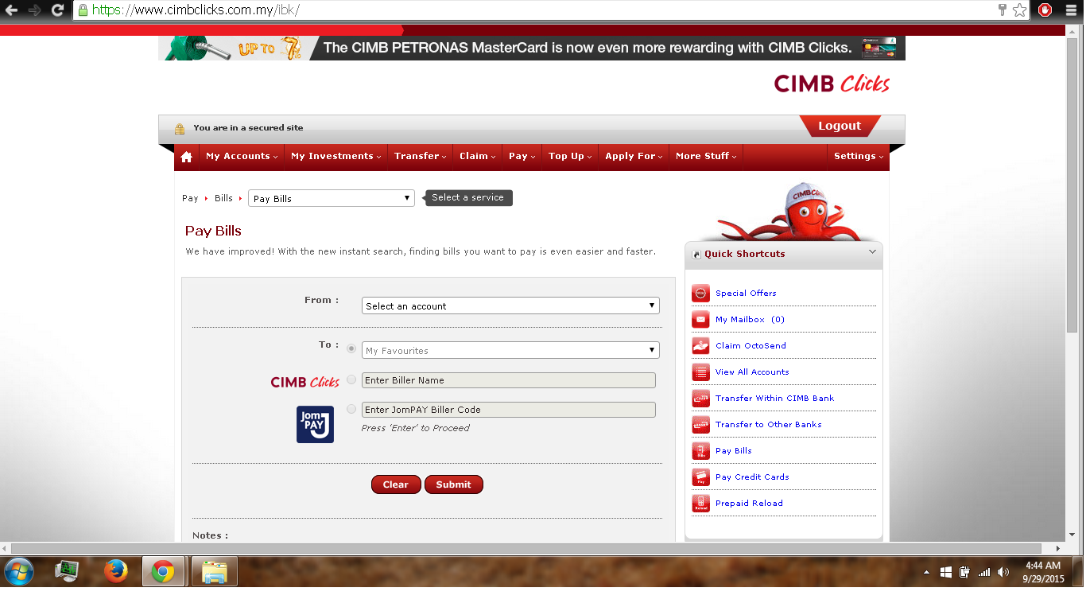Image resolution: width=1086 pixels, height=611 pixels.
Task: Click the network signal tray icon
Action: point(984,572)
